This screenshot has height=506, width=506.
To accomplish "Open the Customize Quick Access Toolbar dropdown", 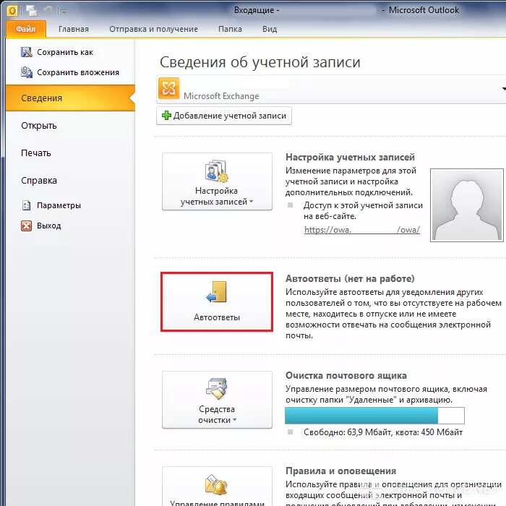I will [62, 12].
